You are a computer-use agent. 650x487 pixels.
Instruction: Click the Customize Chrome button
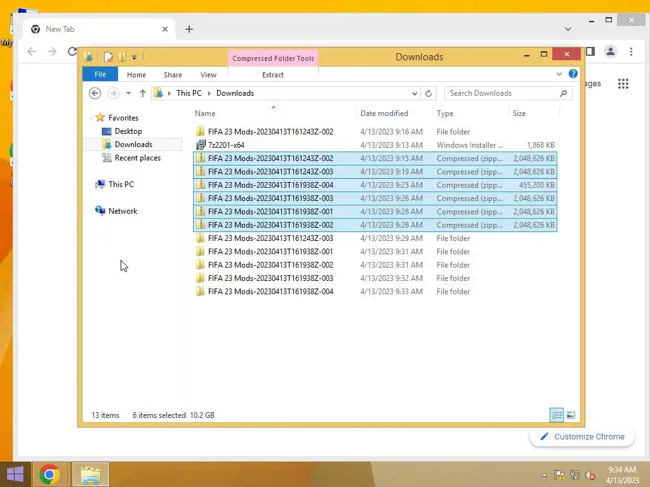point(582,437)
